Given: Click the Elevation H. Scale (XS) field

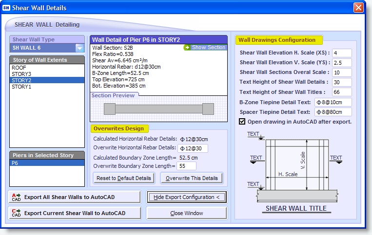Looking at the screenshot, I should (x=342, y=53).
